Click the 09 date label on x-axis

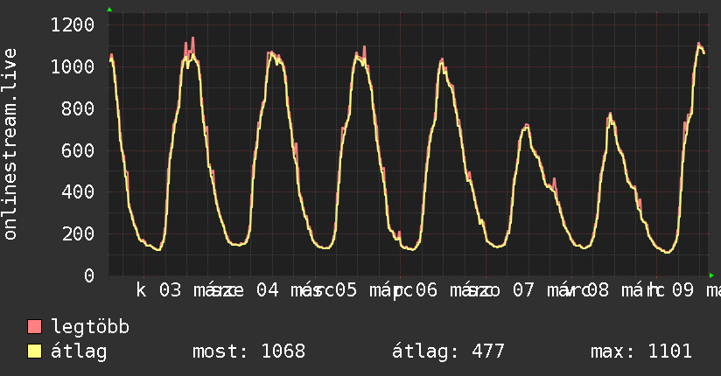pos(682,290)
